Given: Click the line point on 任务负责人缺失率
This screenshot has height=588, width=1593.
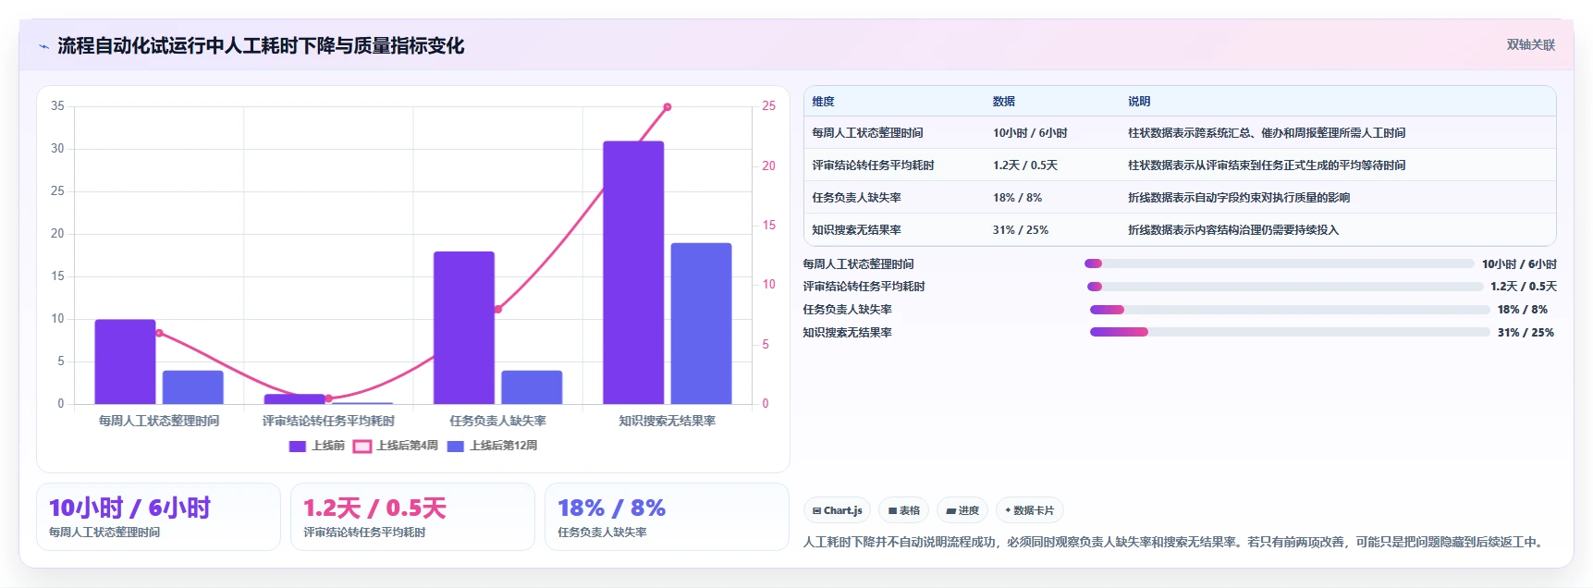Looking at the screenshot, I should pyautogui.click(x=497, y=309).
